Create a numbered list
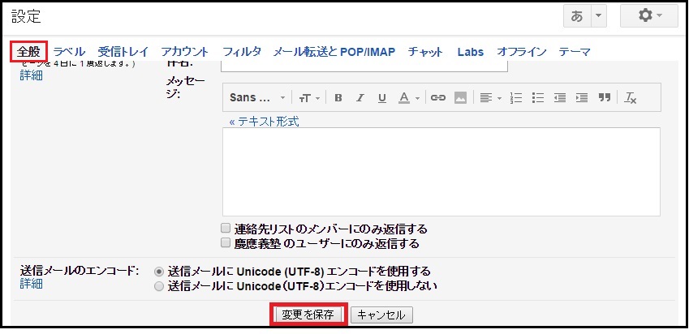 pos(516,98)
